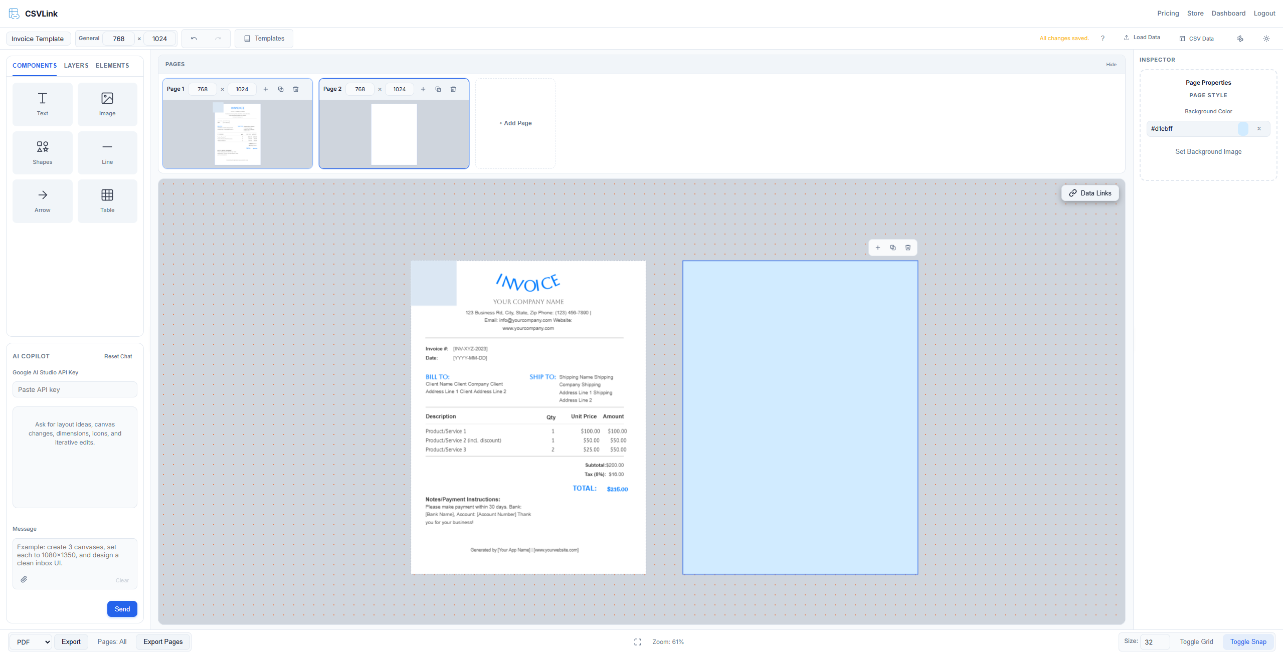Open the Shapes component tool
Image resolution: width=1283 pixels, height=652 pixels.
42,152
